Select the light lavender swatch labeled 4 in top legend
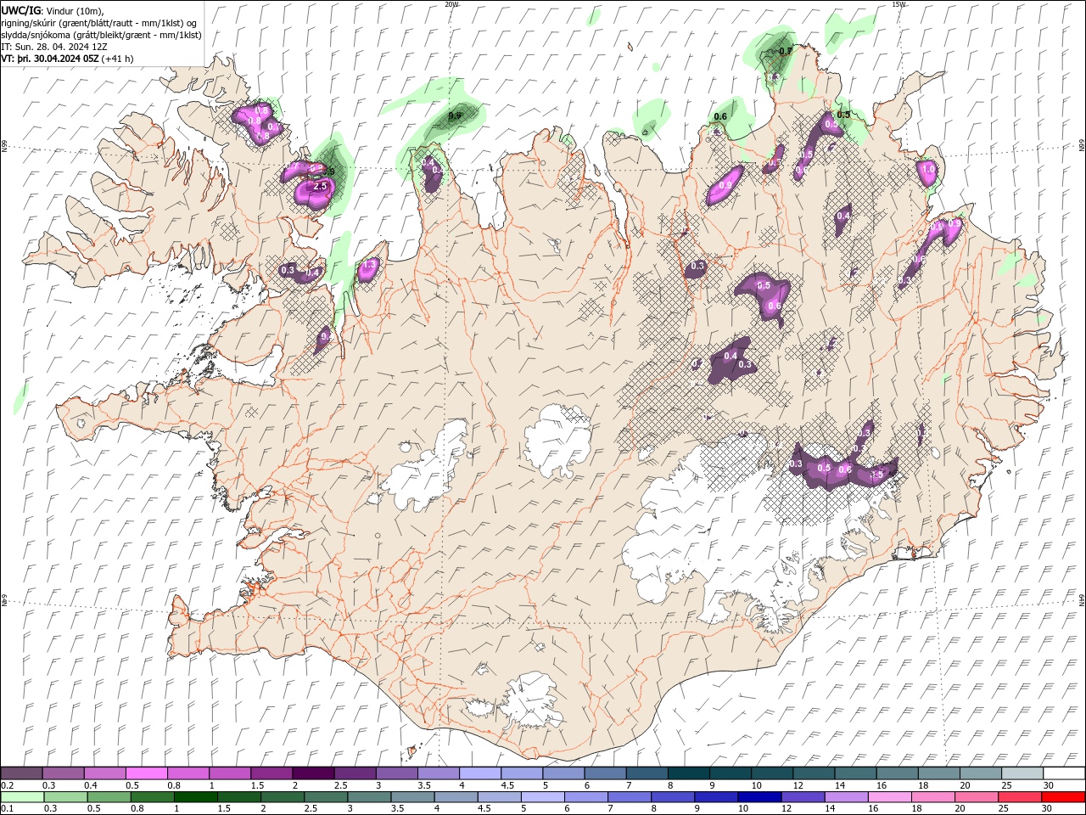This screenshot has width=1086, height=815. (x=480, y=773)
